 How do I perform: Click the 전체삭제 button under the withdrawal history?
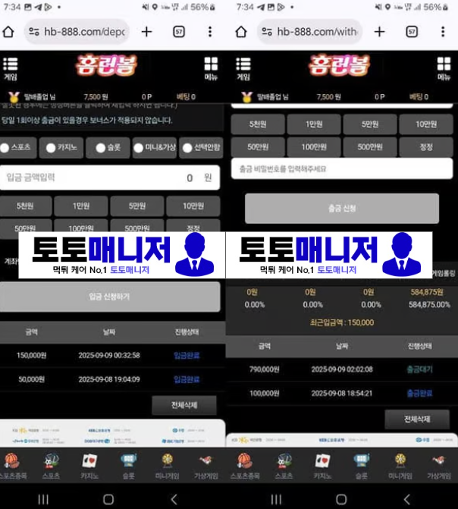tap(417, 419)
